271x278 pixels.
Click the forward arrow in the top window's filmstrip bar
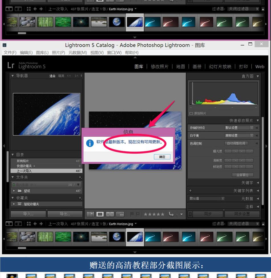(41, 9)
